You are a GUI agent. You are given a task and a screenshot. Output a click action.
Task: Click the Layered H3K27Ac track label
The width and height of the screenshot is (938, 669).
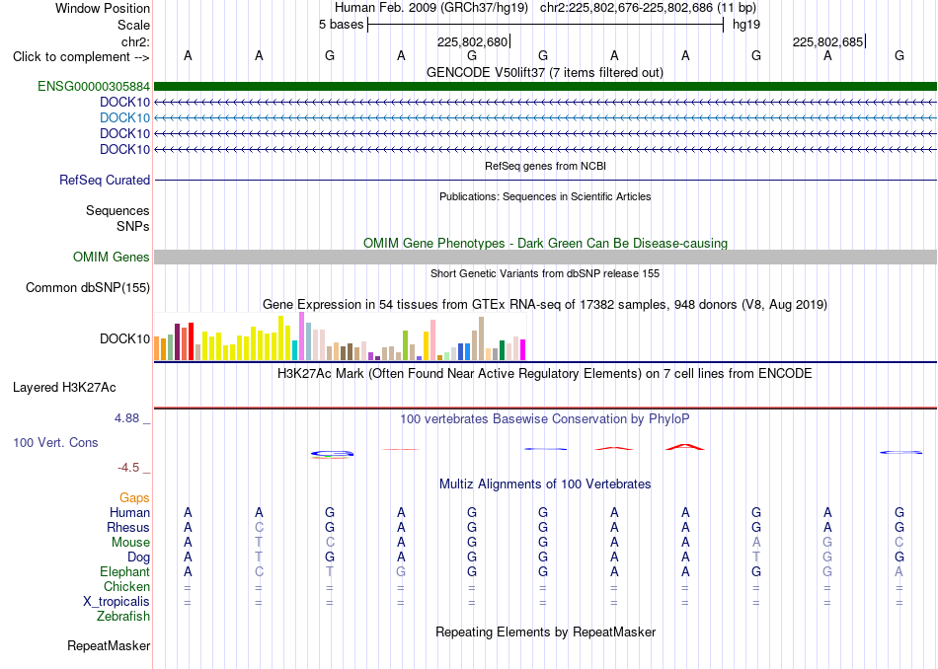[x=64, y=388]
